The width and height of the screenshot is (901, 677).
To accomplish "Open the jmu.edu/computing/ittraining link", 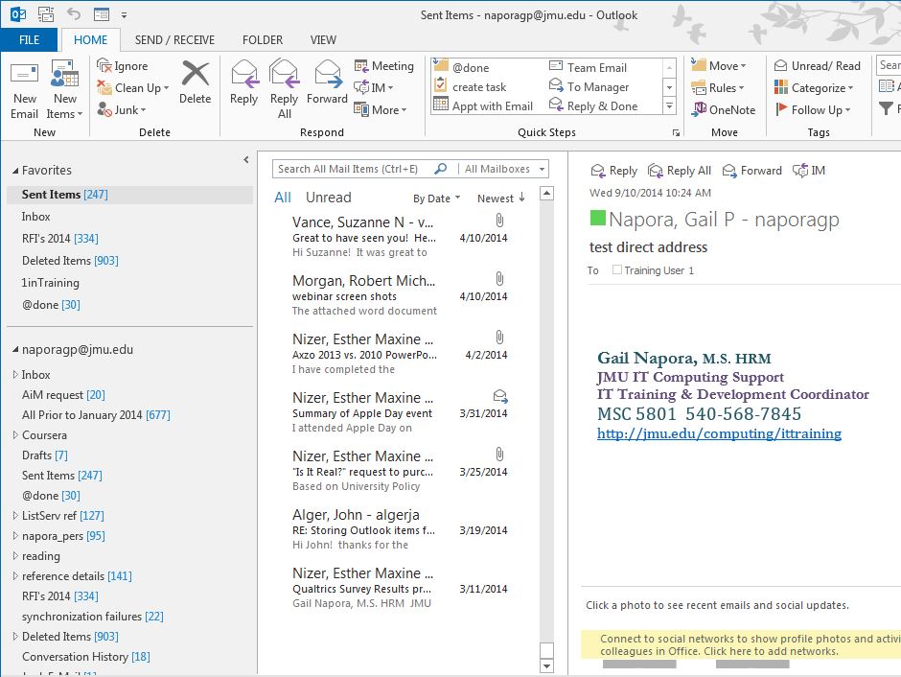I will tap(719, 433).
